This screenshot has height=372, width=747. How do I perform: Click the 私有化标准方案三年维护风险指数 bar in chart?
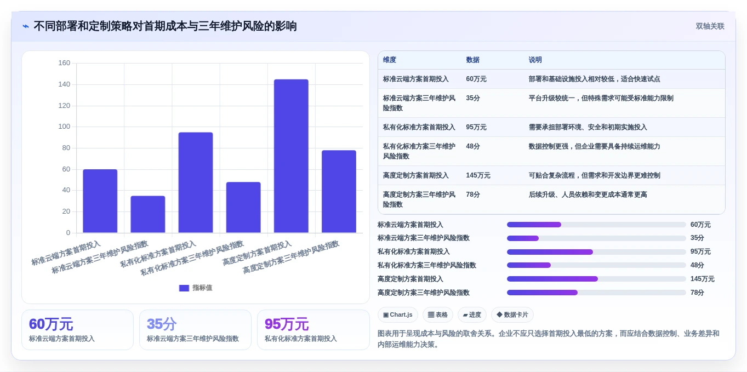243,207
